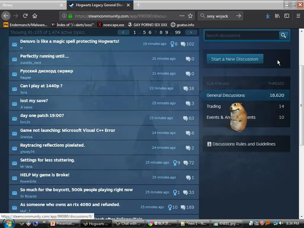
Task: Show the site information icon in address bar
Action: 64,16
